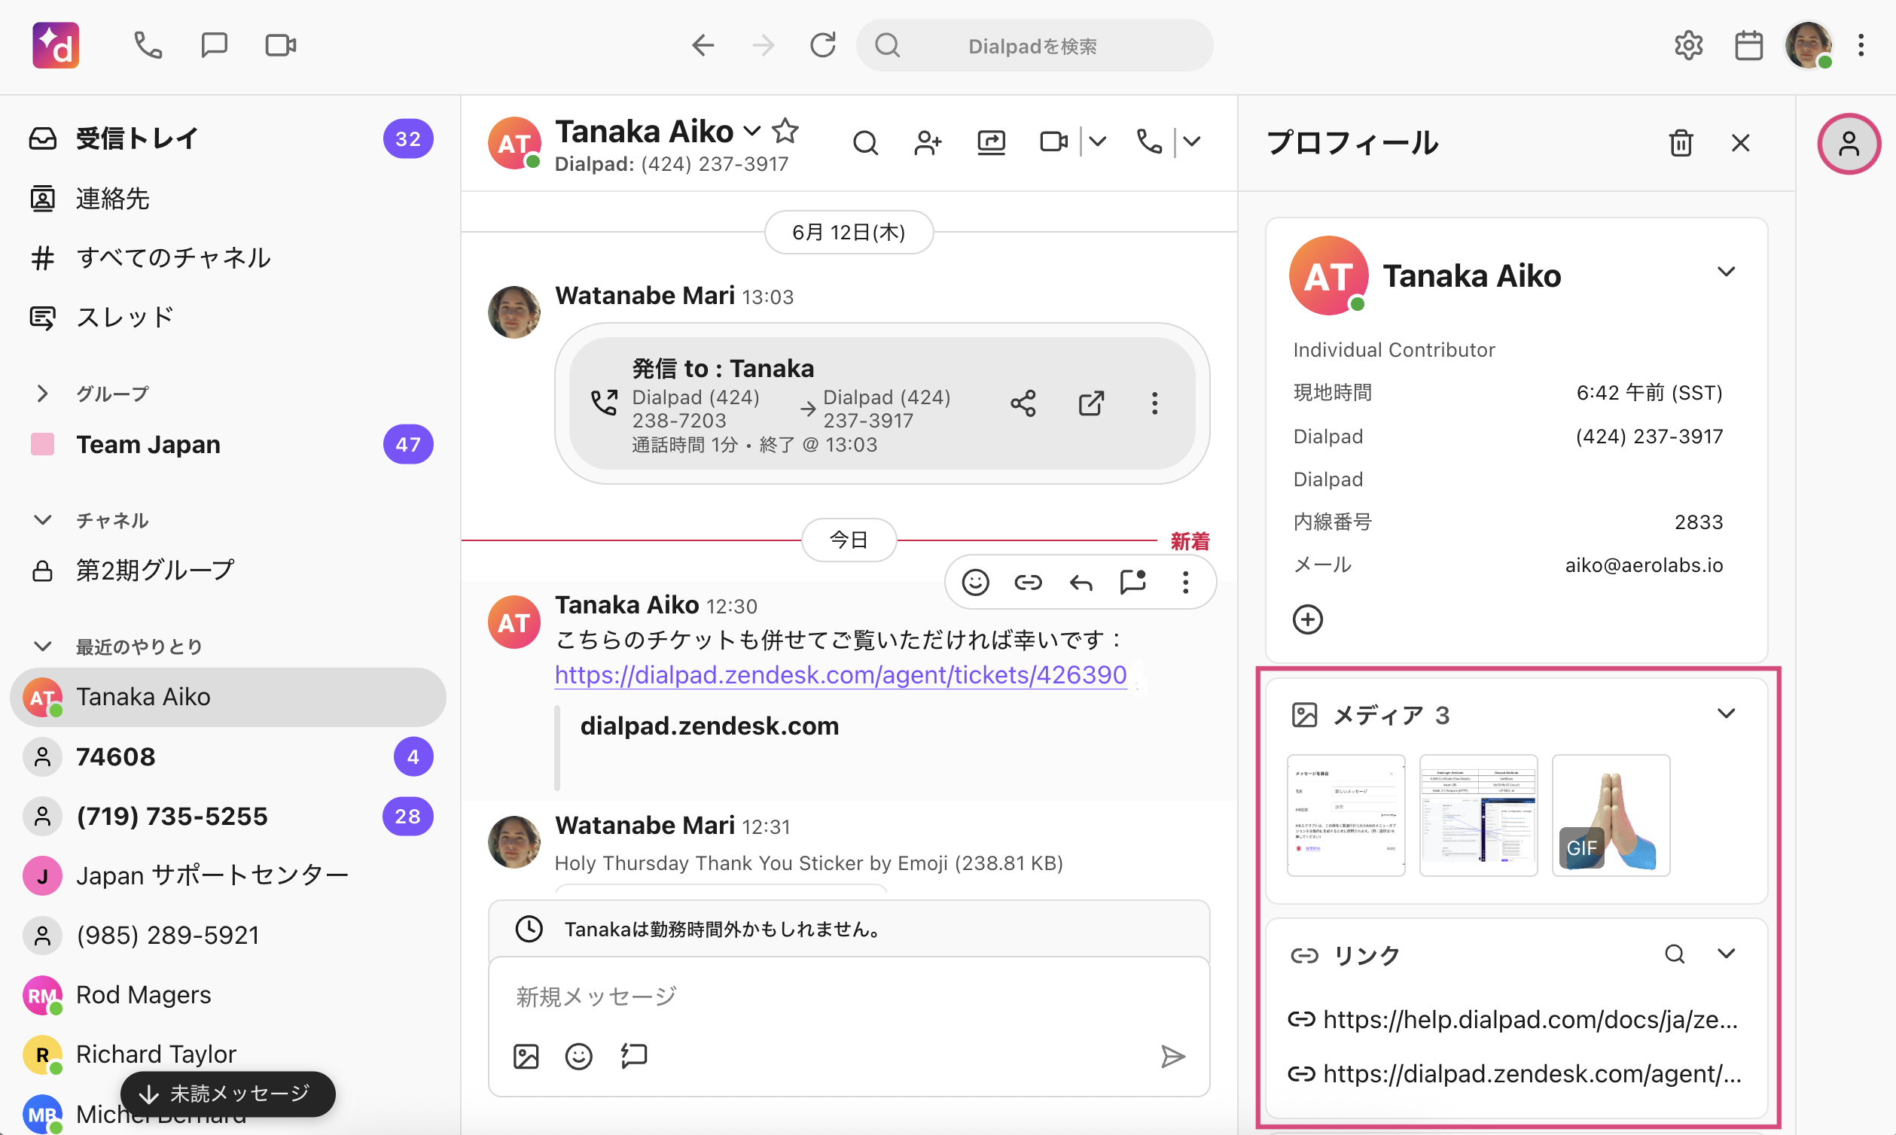Click the delete trash icon in profile panel
The image size is (1896, 1135).
[1680, 143]
